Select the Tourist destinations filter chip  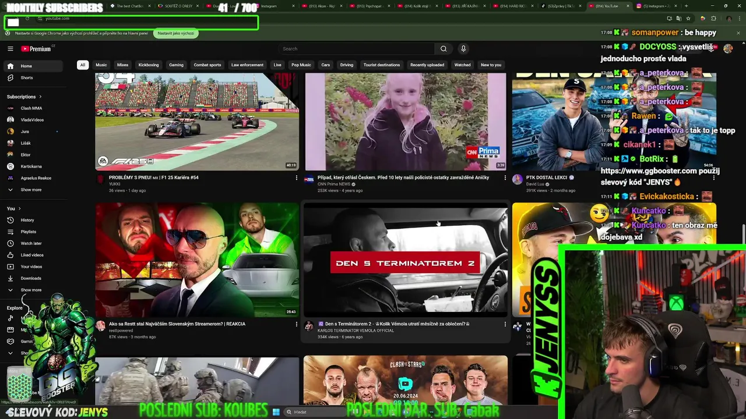click(382, 65)
